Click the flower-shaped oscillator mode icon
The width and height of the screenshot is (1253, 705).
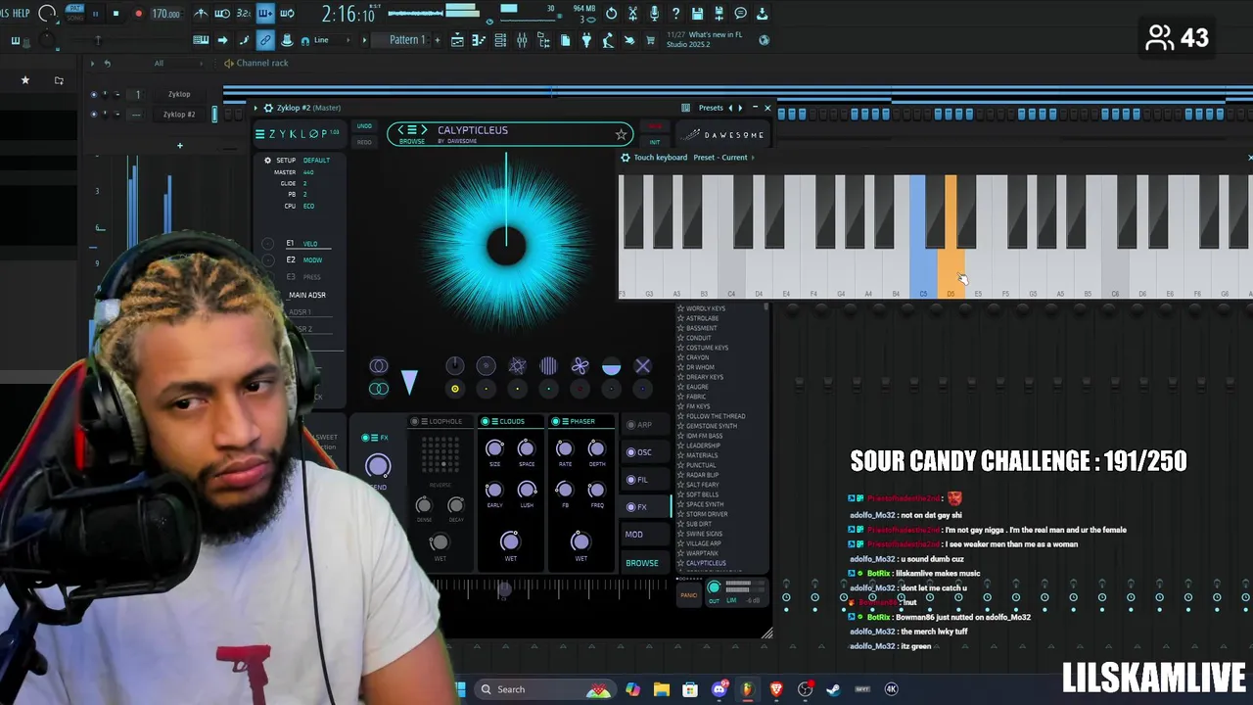[580, 366]
